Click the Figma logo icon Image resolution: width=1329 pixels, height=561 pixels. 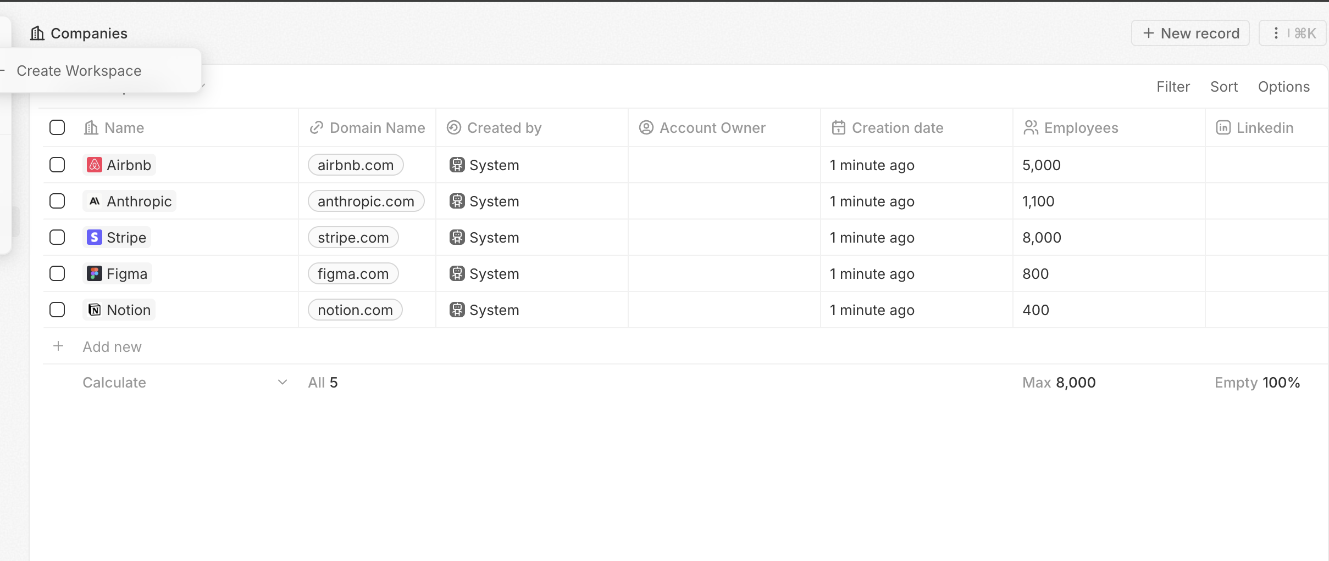(95, 273)
